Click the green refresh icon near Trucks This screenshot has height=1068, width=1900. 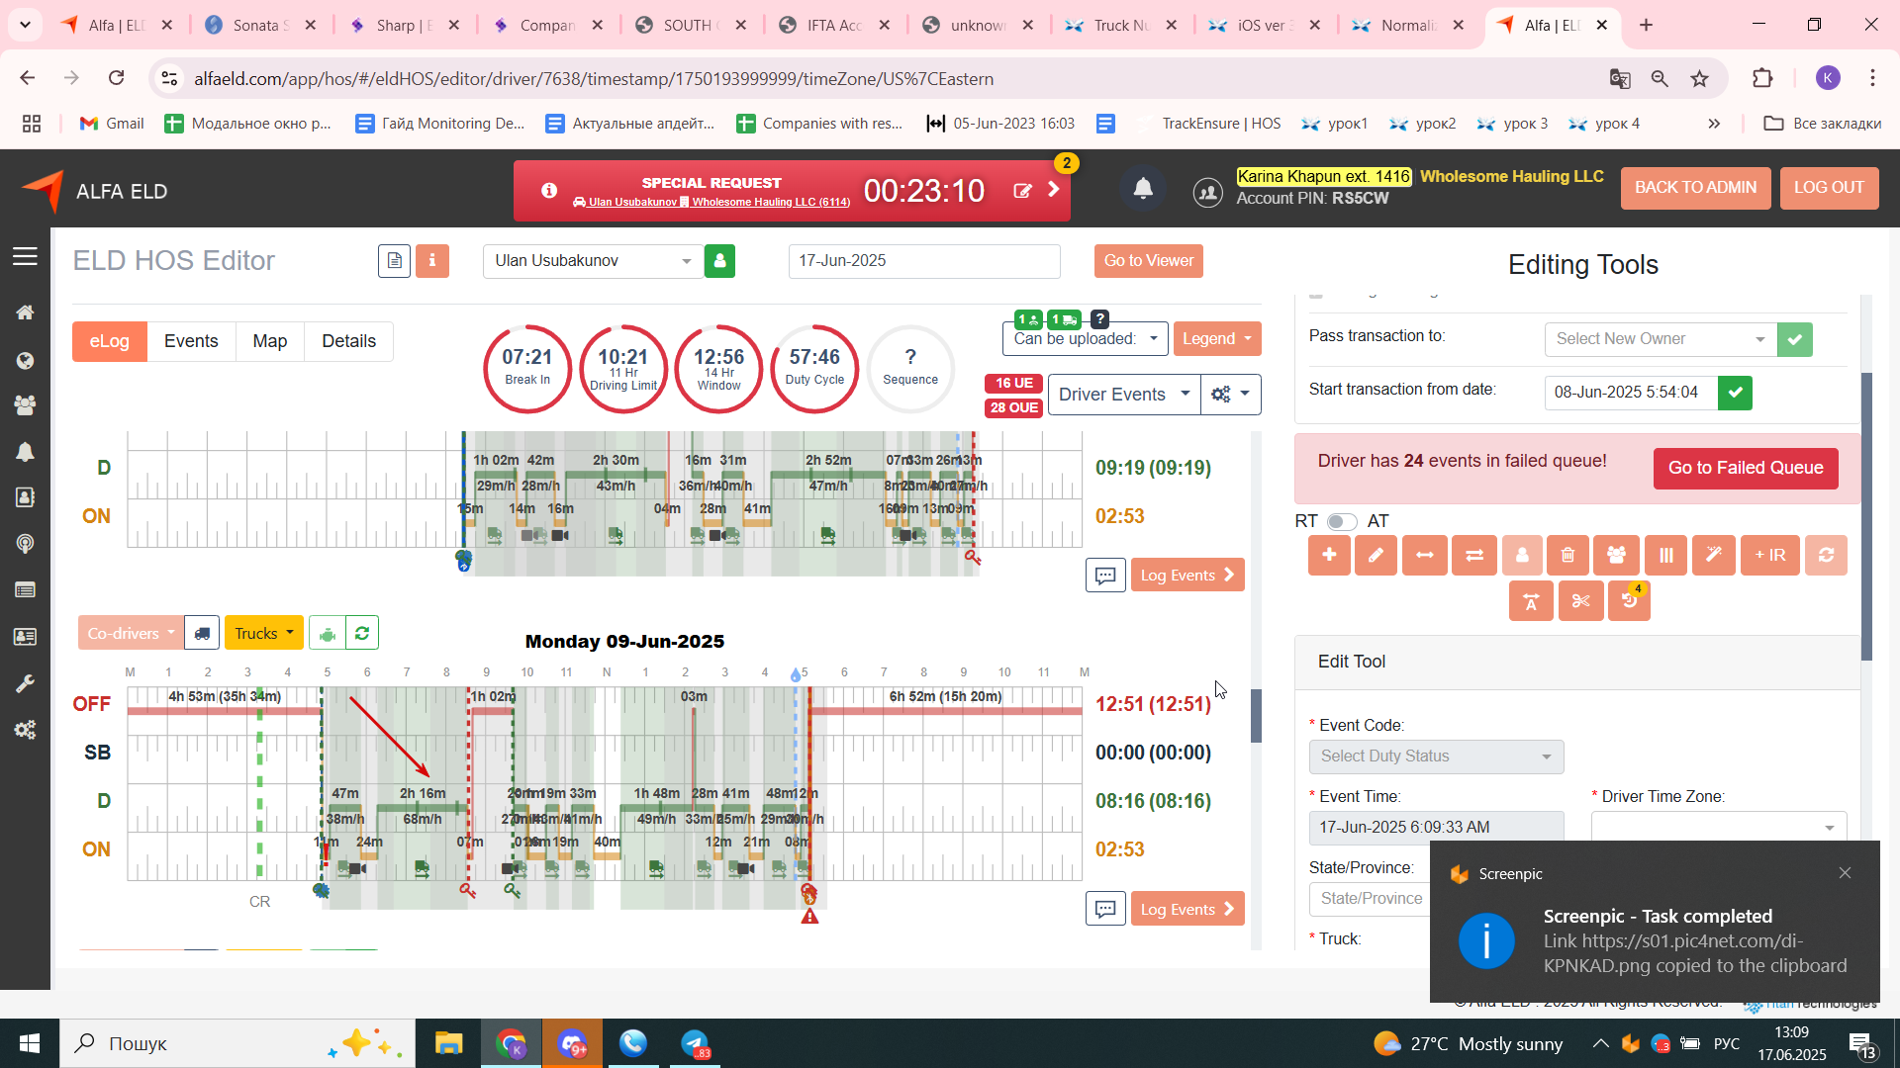[362, 633]
